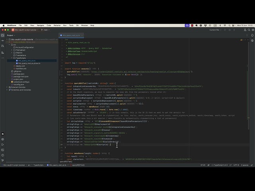255x191 pixels.
Task: Collapse the hitc-oauth1-script-tutorial root folder
Action: point(7,39)
